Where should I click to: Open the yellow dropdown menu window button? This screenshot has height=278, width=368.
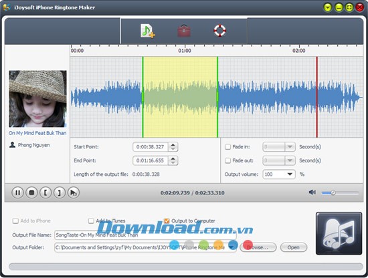point(328,7)
